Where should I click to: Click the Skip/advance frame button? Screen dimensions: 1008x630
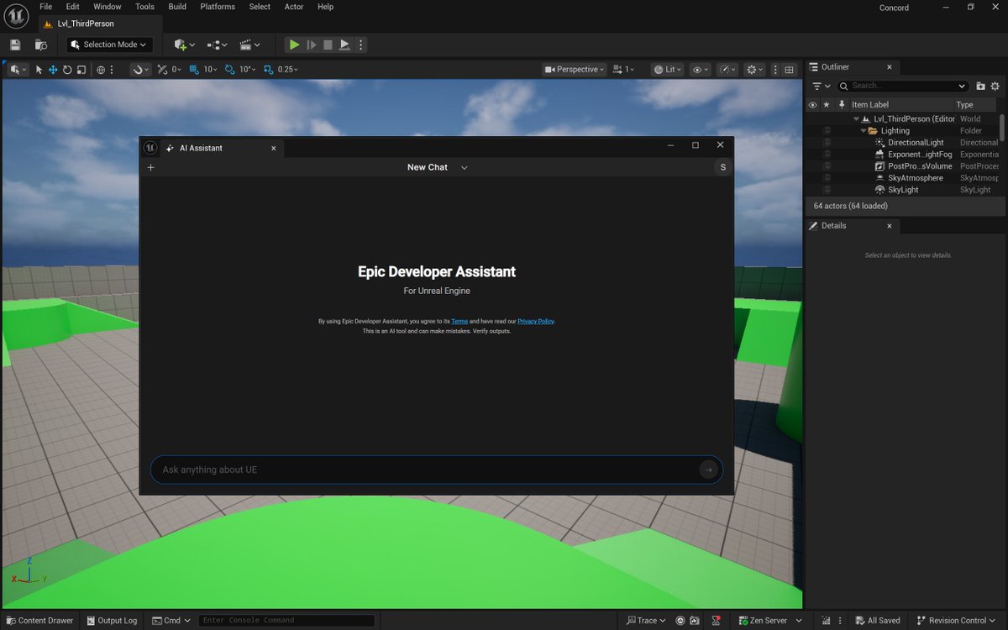(x=311, y=45)
